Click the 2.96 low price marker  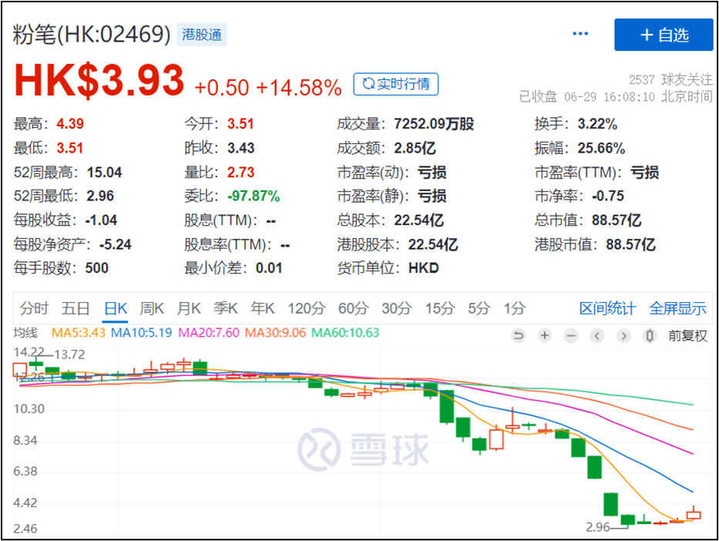tap(598, 527)
